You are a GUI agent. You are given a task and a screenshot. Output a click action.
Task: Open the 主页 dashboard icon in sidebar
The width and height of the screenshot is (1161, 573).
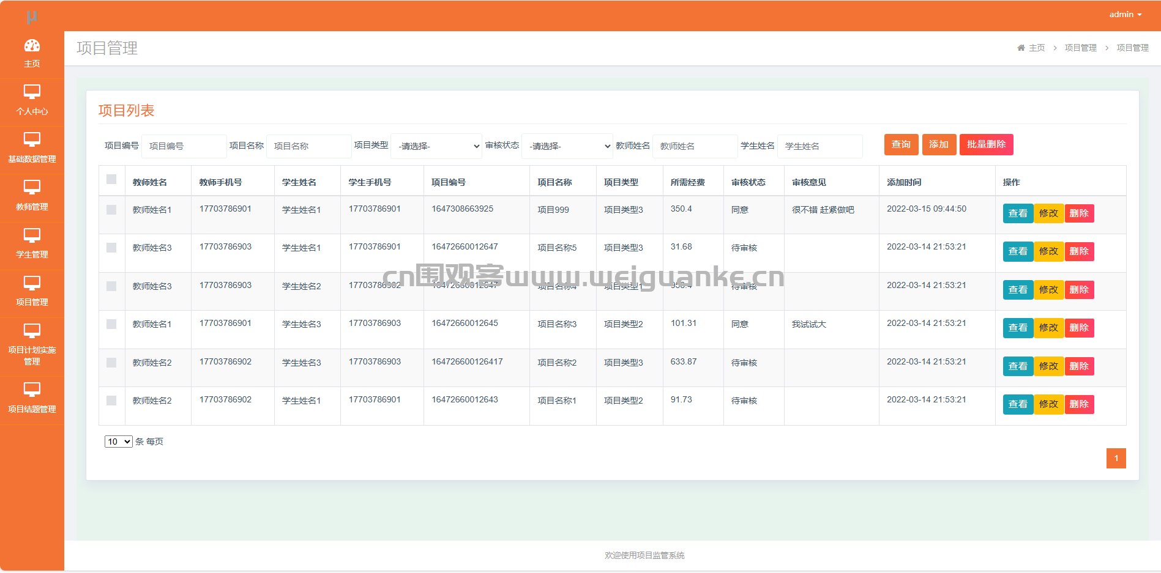pos(32,46)
